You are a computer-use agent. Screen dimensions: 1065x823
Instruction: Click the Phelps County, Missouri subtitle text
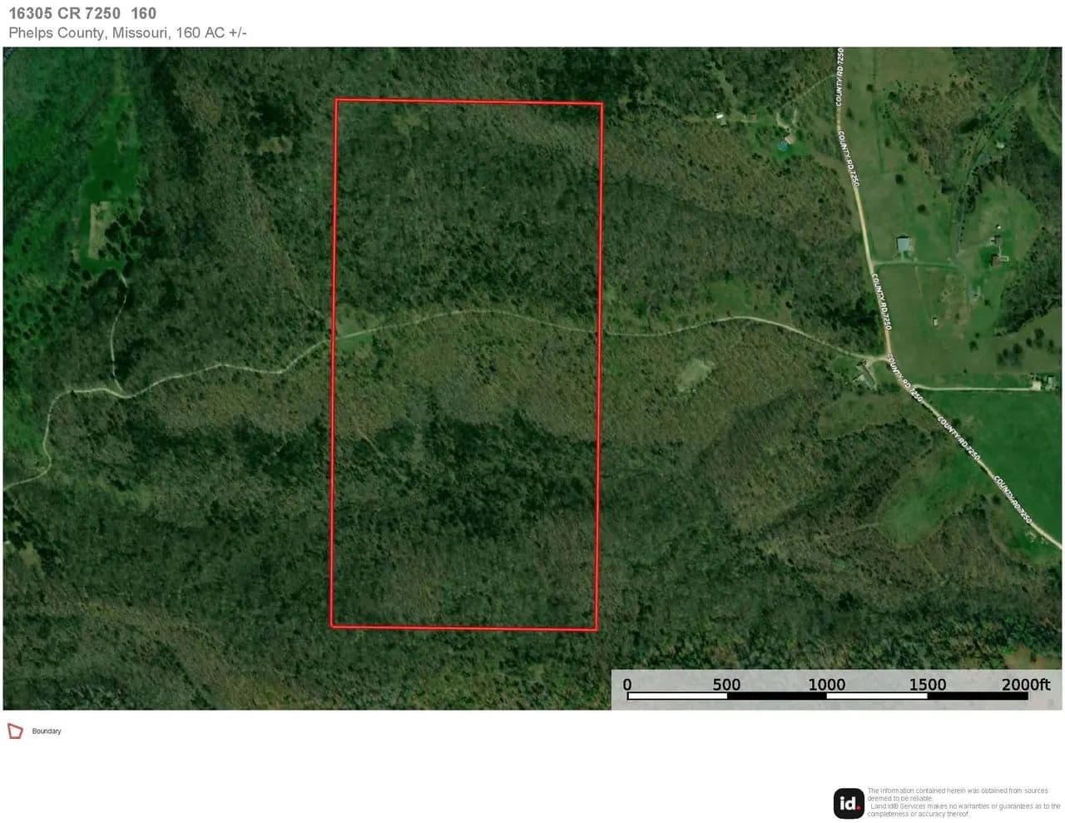point(127,33)
